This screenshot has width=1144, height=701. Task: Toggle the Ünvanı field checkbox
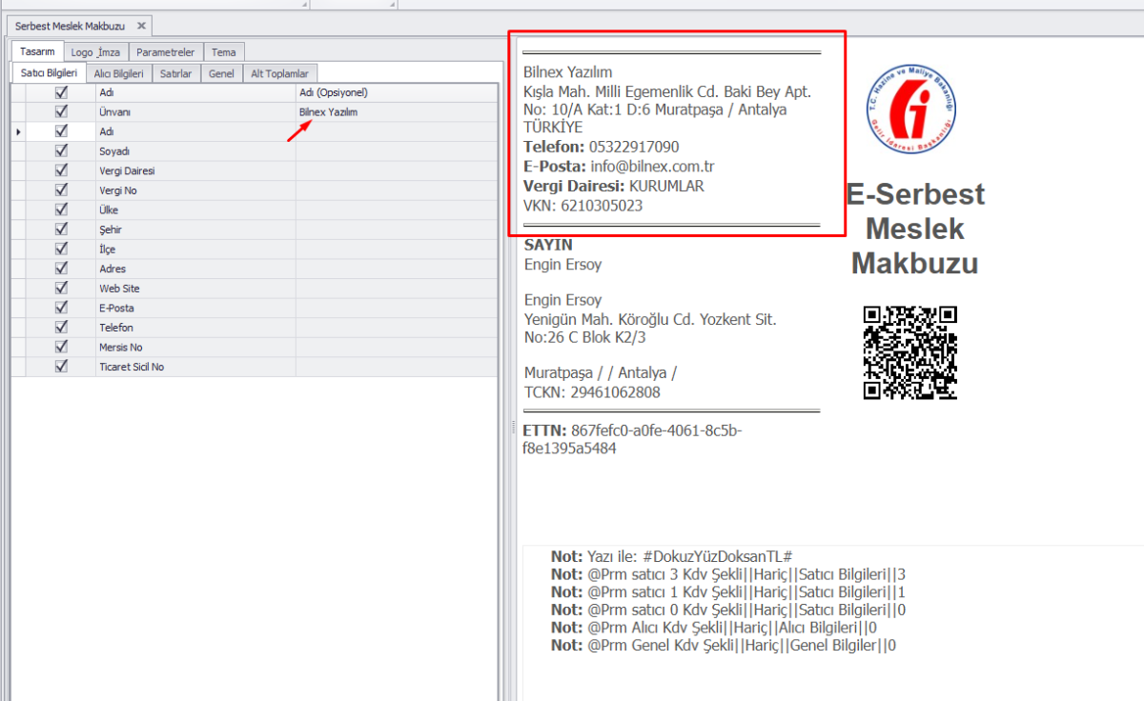click(x=62, y=112)
